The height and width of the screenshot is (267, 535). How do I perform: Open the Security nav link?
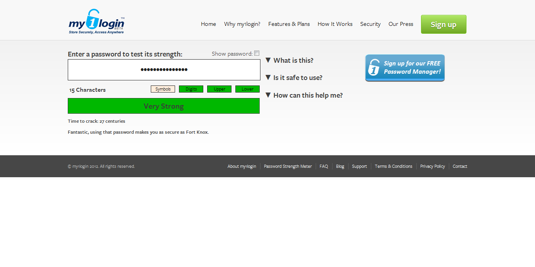click(x=370, y=24)
